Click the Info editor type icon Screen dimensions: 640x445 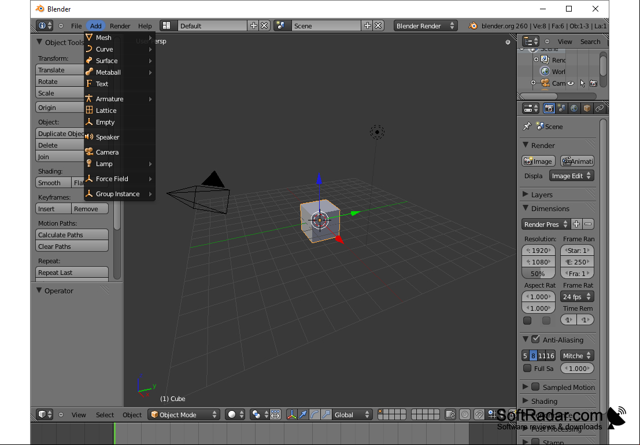point(45,25)
